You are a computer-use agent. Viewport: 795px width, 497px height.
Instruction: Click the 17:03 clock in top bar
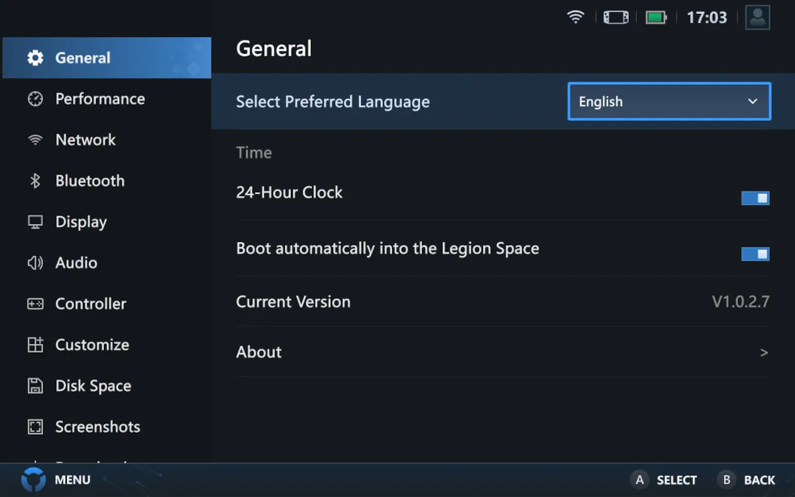point(707,18)
